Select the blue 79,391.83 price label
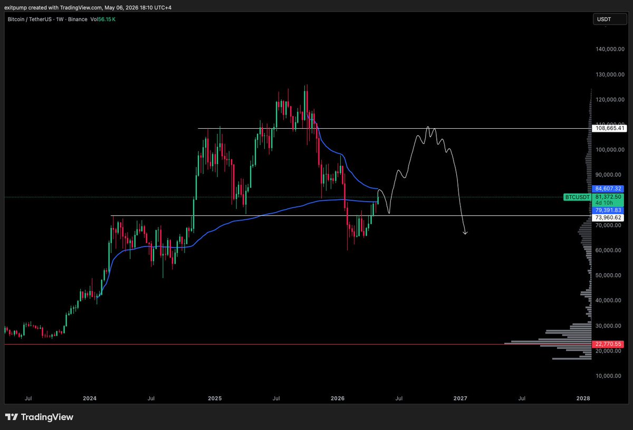Screen dimensions: 633x430 coord(609,209)
